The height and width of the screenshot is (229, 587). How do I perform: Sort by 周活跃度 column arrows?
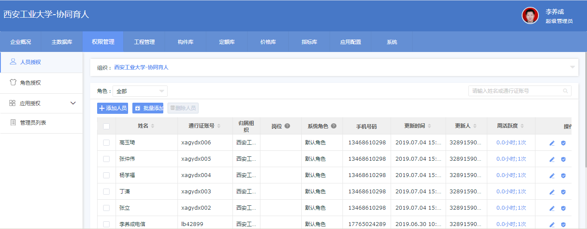click(522, 126)
